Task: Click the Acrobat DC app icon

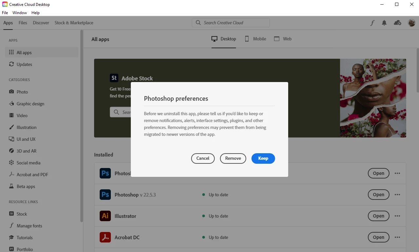Action: [105, 237]
